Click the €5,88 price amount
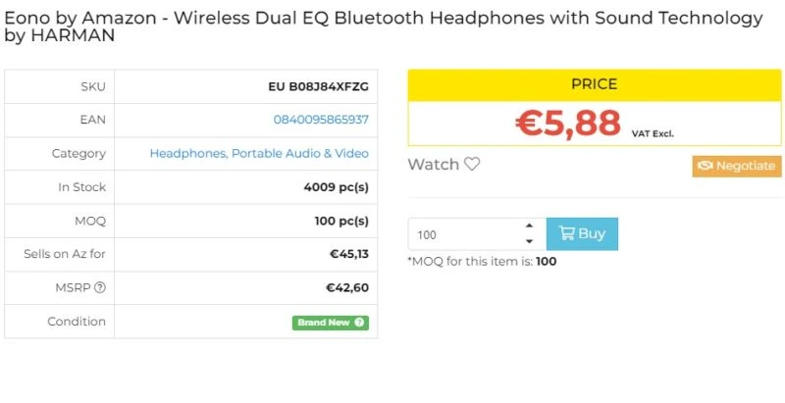 (x=568, y=124)
